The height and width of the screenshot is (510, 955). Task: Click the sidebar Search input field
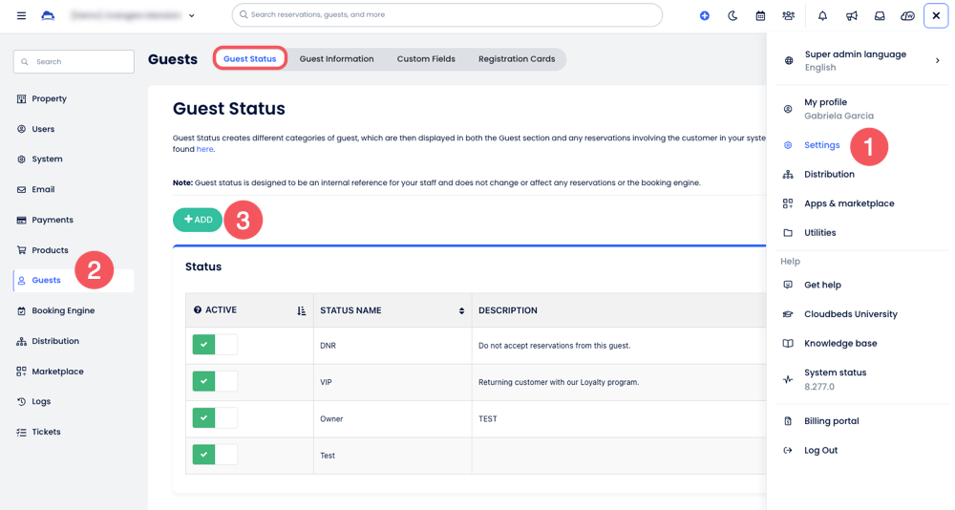(x=74, y=62)
